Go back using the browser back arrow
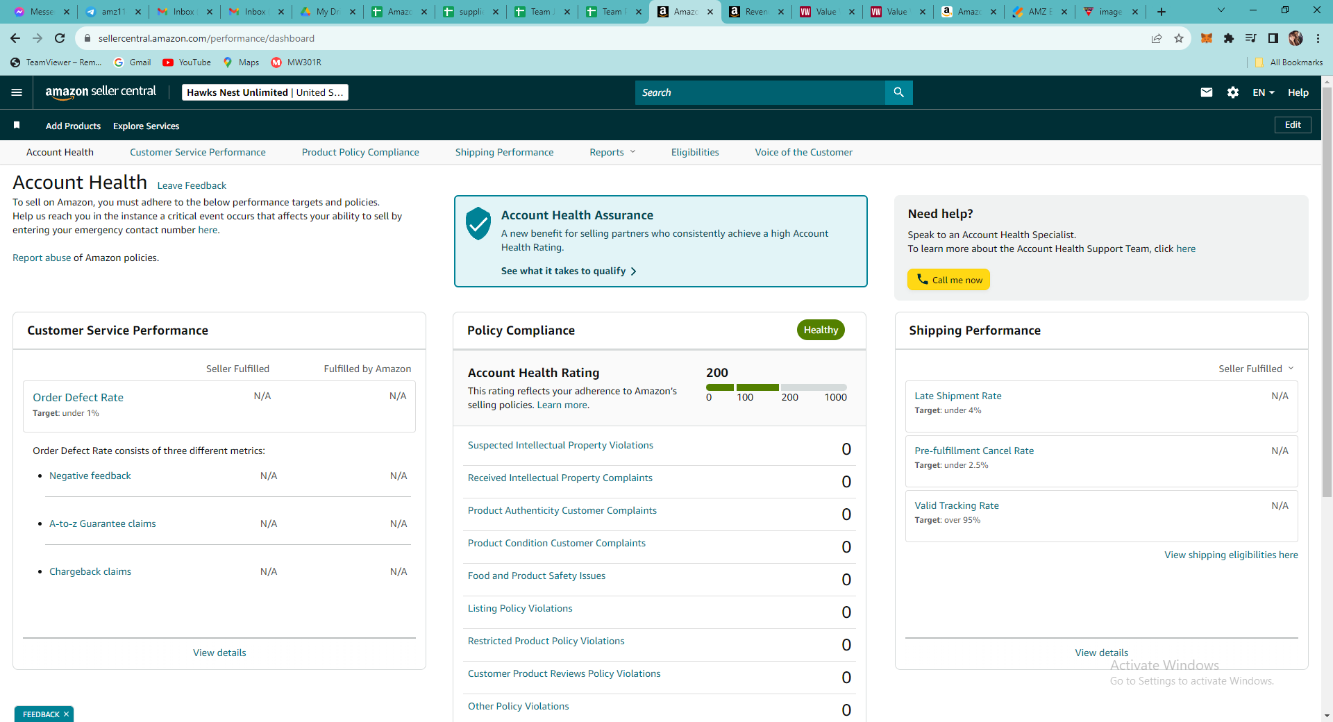The width and height of the screenshot is (1333, 722). (x=15, y=38)
